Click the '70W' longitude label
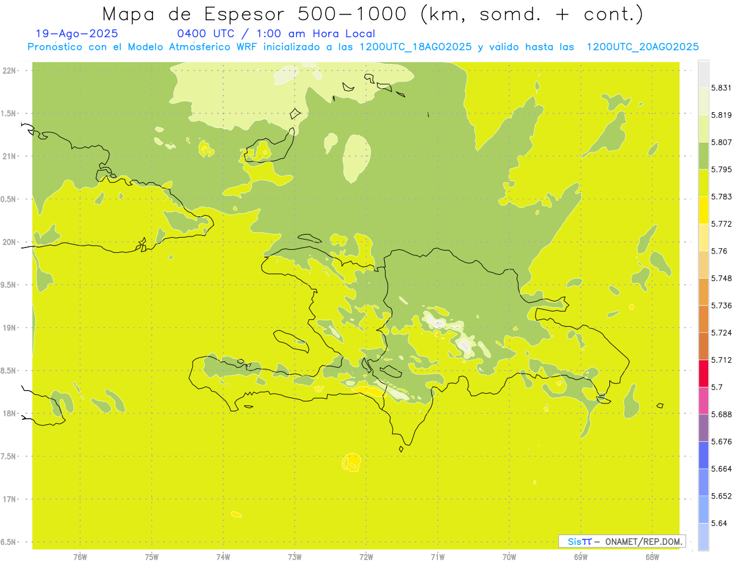The height and width of the screenshot is (565, 732). (x=509, y=556)
